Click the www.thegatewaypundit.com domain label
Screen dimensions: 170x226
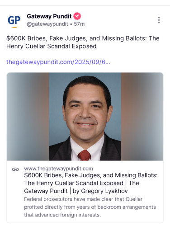58,169
